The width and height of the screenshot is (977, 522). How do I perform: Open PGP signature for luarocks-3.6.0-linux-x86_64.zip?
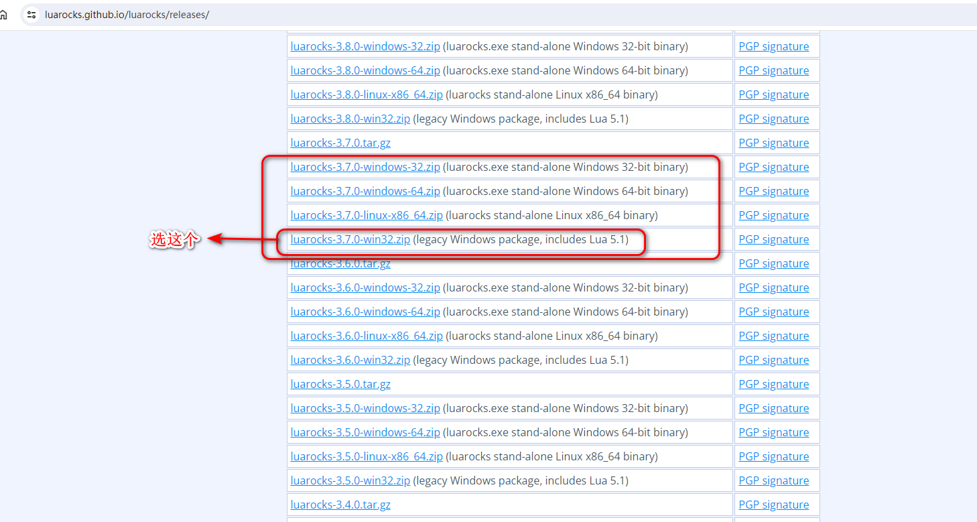coord(774,336)
